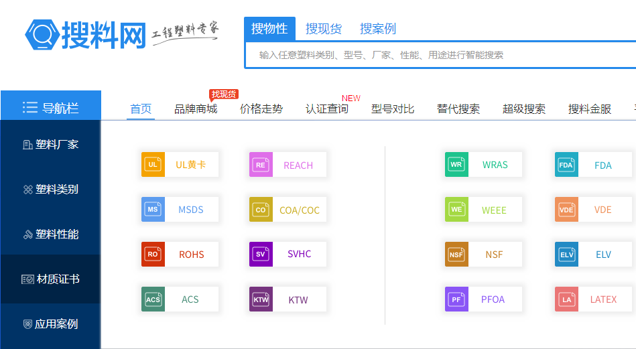The image size is (636, 349).
Task: Select the blue MSDS icon
Action: (x=153, y=210)
